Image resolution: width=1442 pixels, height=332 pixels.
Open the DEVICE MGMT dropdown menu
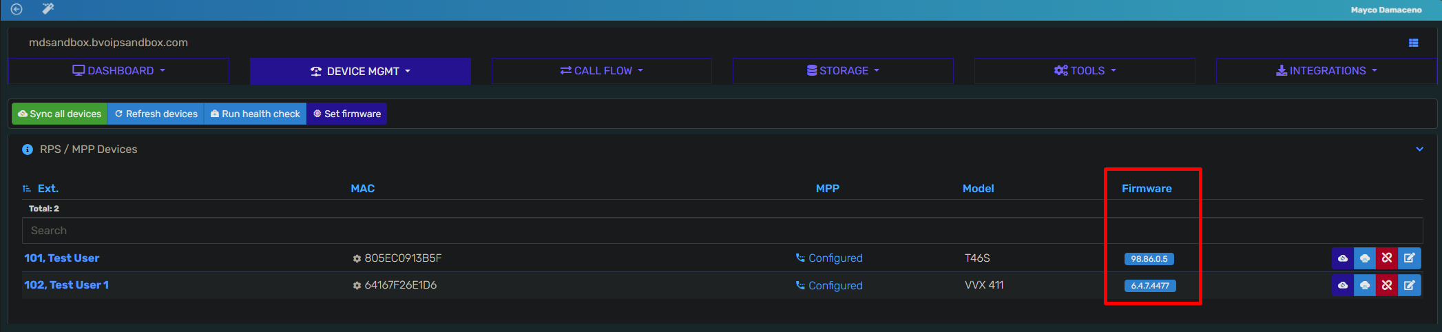point(360,72)
